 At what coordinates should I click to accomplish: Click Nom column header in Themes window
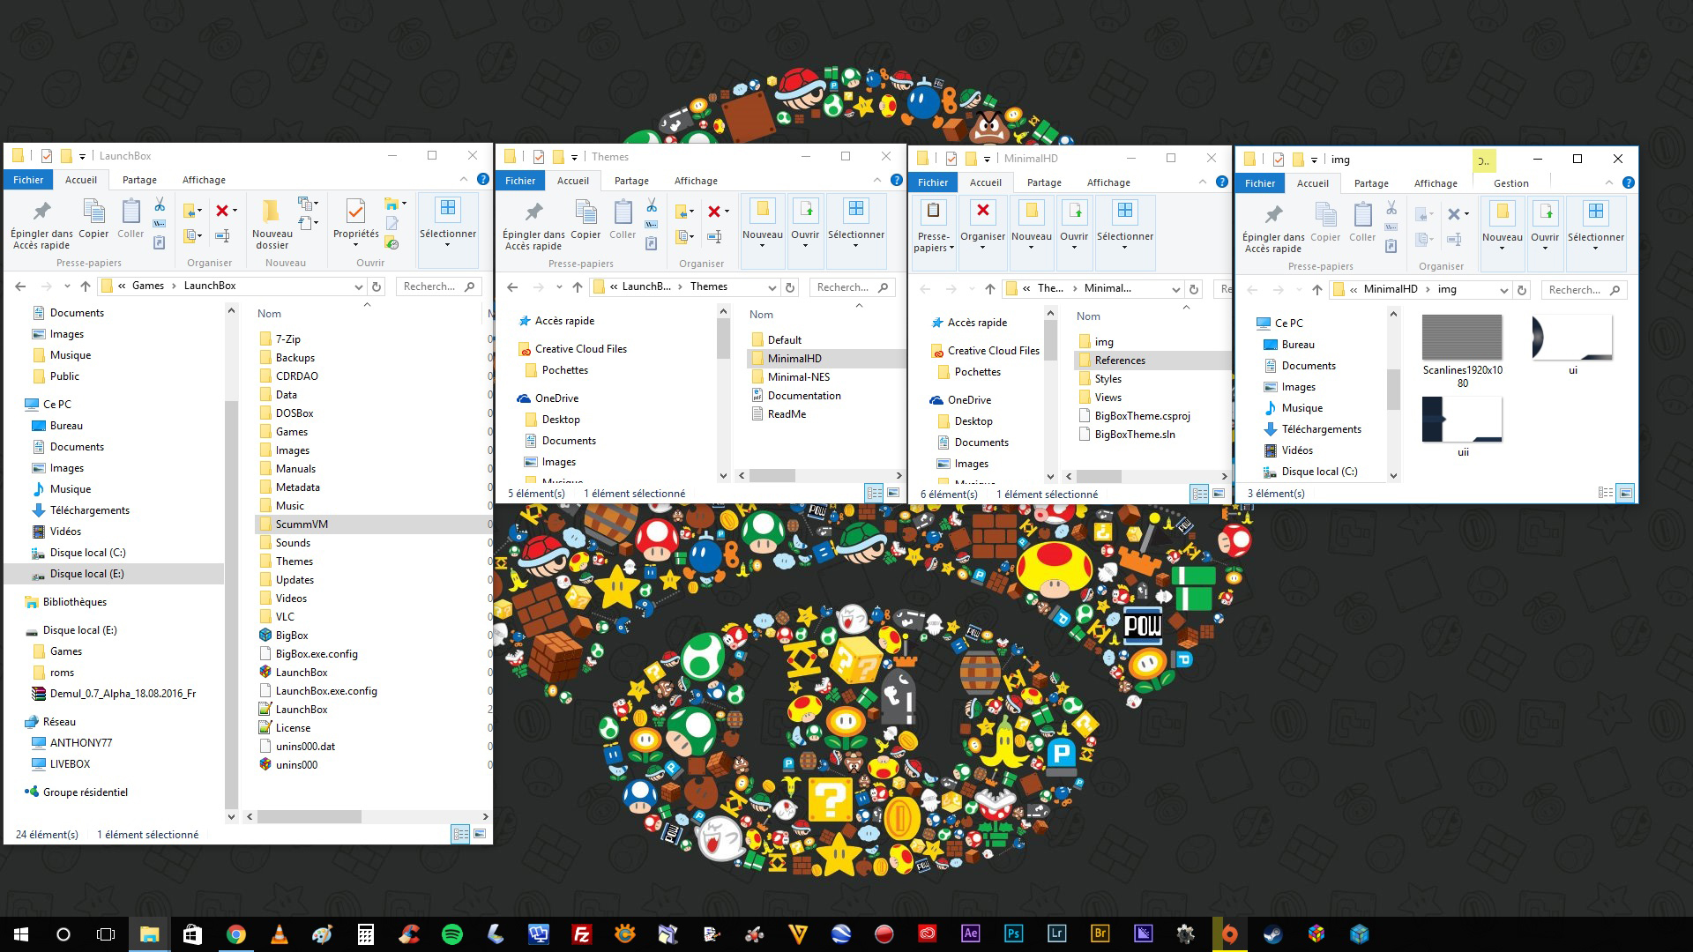click(x=761, y=315)
